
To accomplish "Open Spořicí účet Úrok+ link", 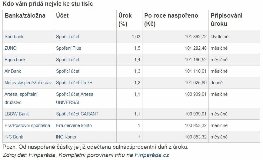I will [74, 83].
